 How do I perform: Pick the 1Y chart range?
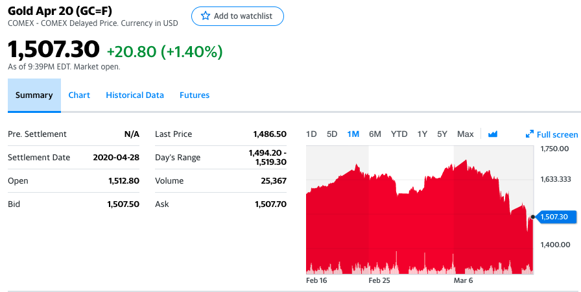point(422,134)
